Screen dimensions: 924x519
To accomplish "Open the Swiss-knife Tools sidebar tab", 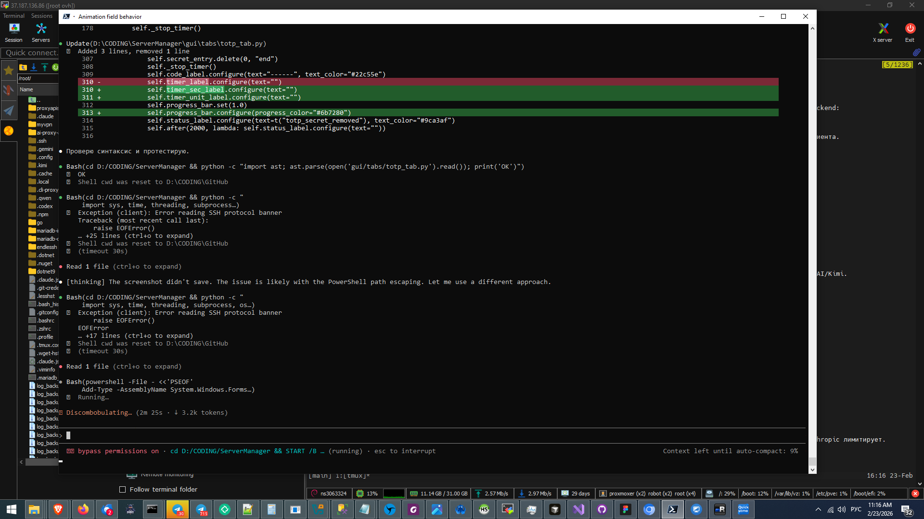I will click(x=9, y=90).
